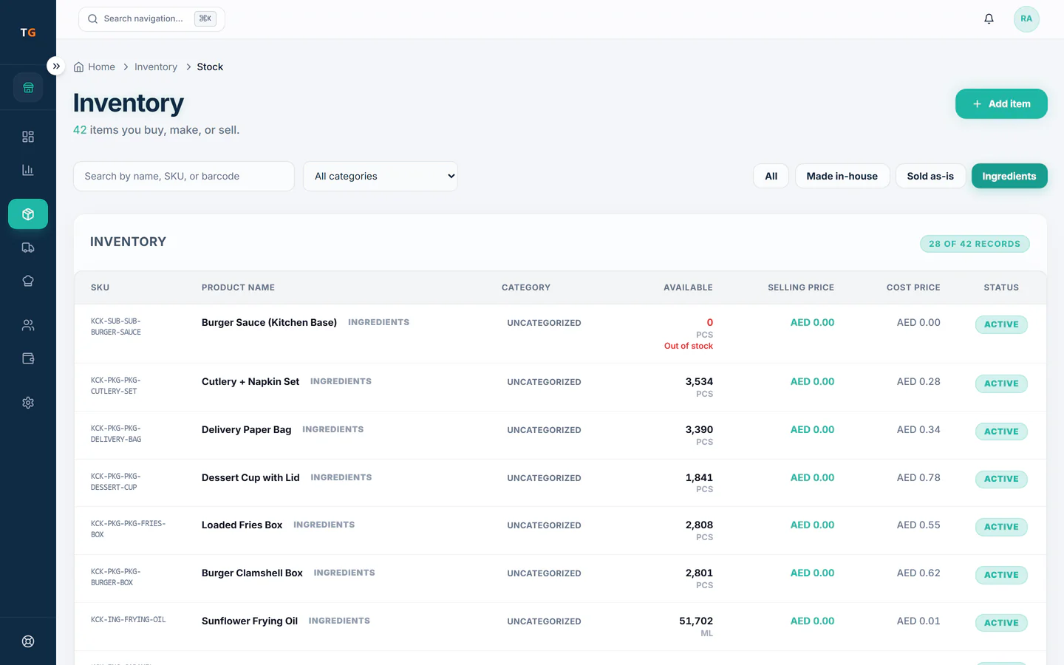Open the Burger Clamshell Box product
The height and width of the screenshot is (665, 1064).
(252, 573)
